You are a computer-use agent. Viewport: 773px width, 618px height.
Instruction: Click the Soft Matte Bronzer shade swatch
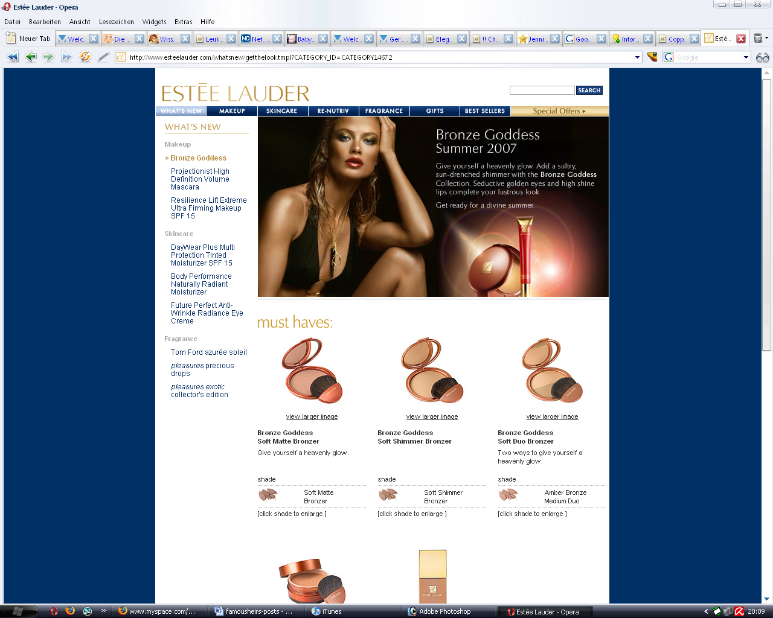point(268,495)
